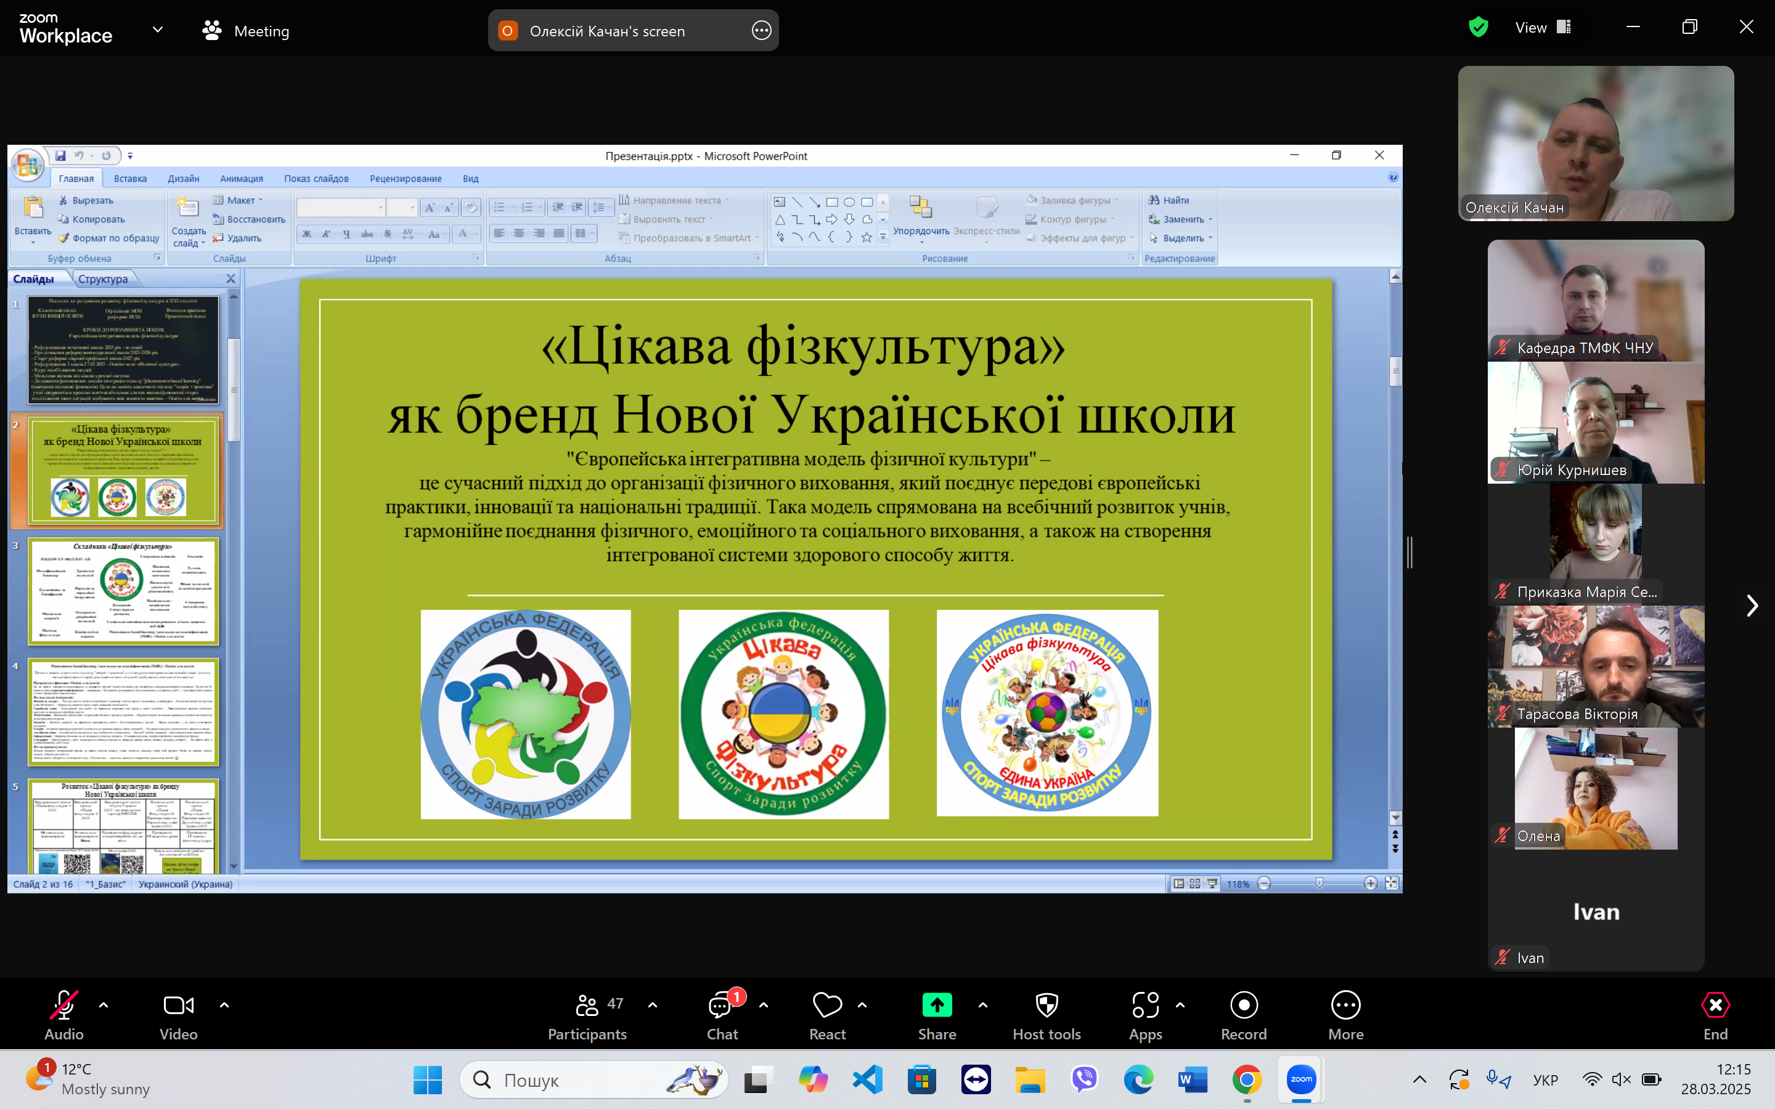Screen dimensions: 1775x1109
Task: Click Найти find button
Action: pos(1169,200)
